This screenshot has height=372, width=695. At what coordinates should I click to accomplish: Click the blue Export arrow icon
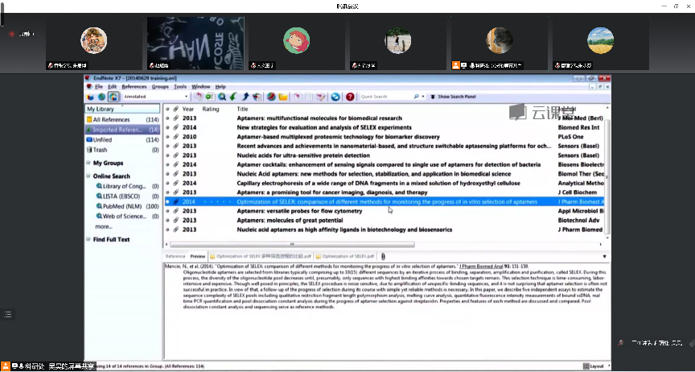click(245, 97)
